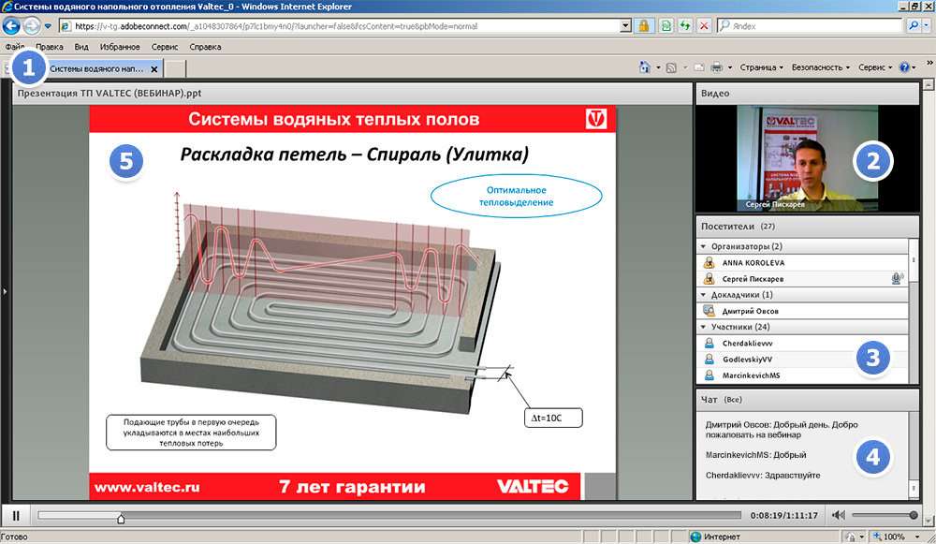Select presenter Дмитрий Овсов
The width and height of the screenshot is (936, 544).
[802, 311]
